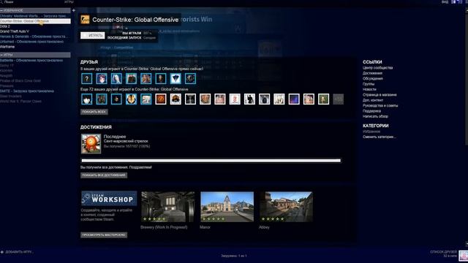Screen dimensions: 468x263
Task: Open the ИГРЫ filter dropdown at top
Action: [x=69, y=1]
